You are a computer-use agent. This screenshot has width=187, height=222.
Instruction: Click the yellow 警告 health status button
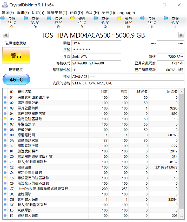[x=16, y=55]
